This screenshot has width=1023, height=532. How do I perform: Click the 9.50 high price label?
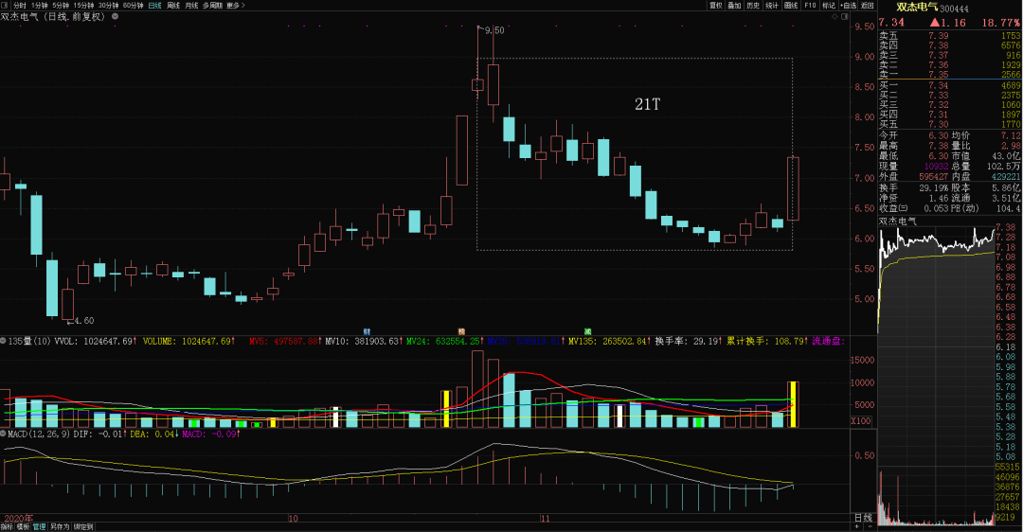click(x=494, y=30)
